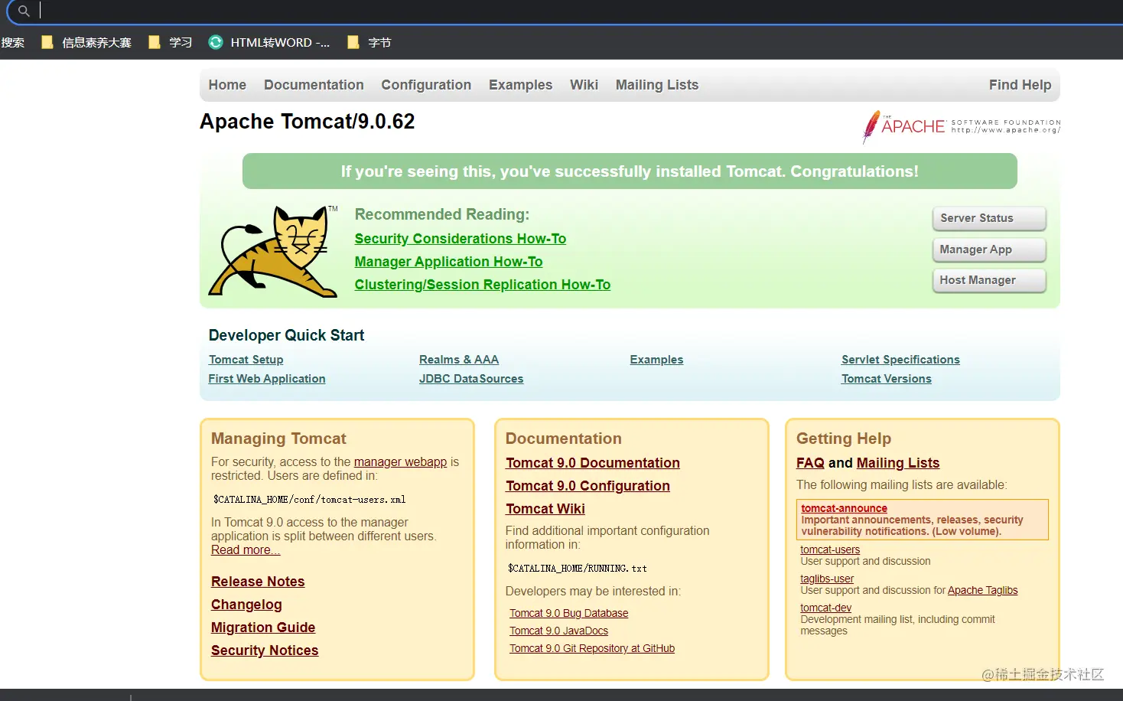Click the Tomcat cat logo image
The width and height of the screenshot is (1123, 701).
click(273, 251)
